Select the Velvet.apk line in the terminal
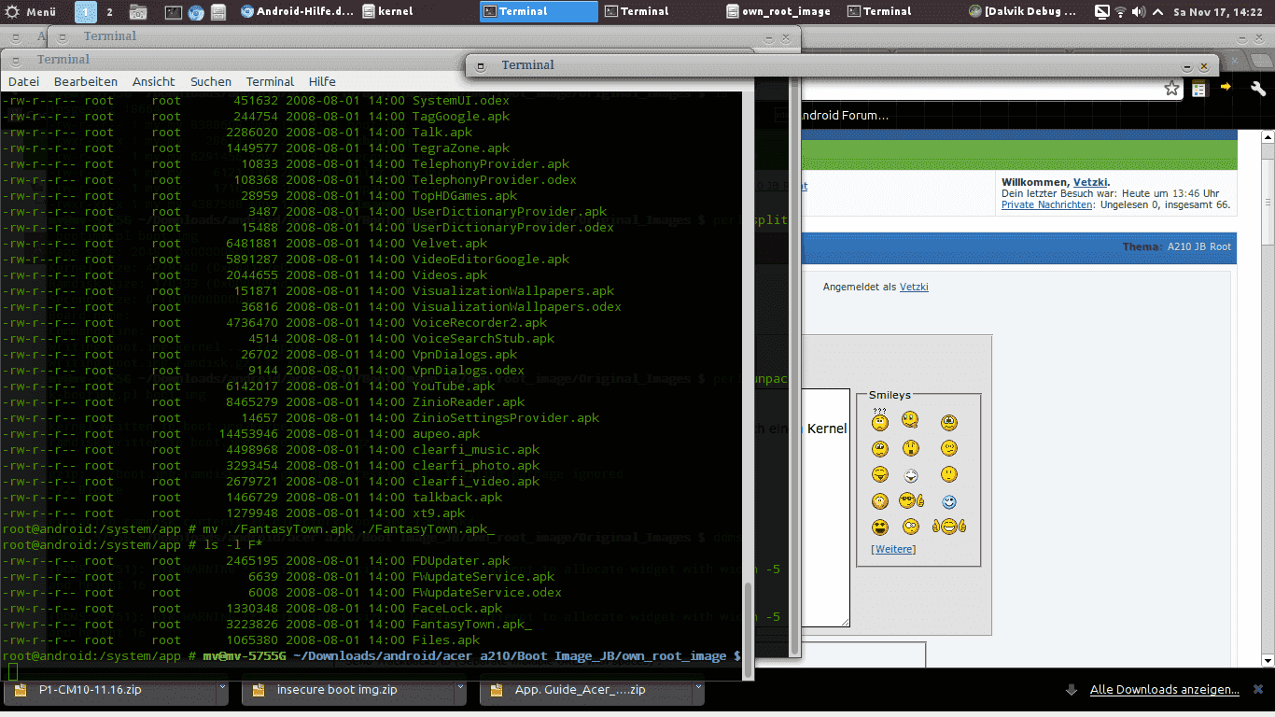The width and height of the screenshot is (1275, 717). 245,243
